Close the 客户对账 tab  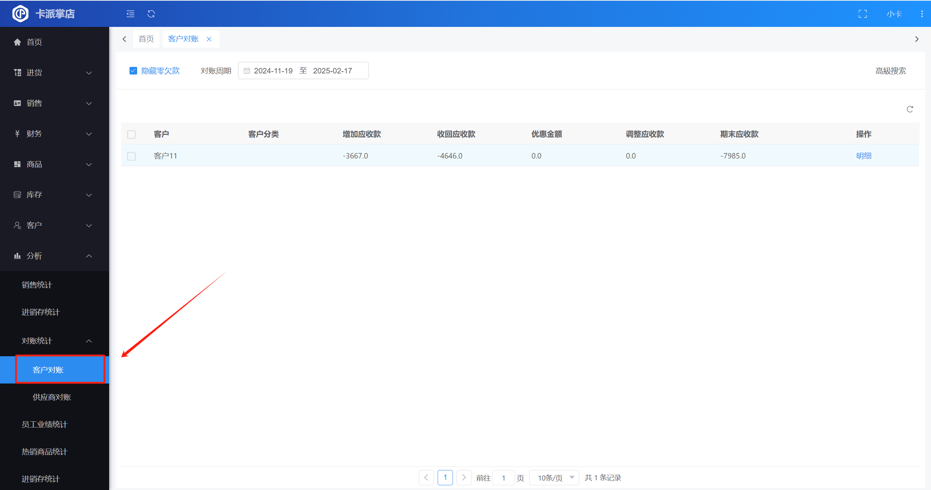209,39
